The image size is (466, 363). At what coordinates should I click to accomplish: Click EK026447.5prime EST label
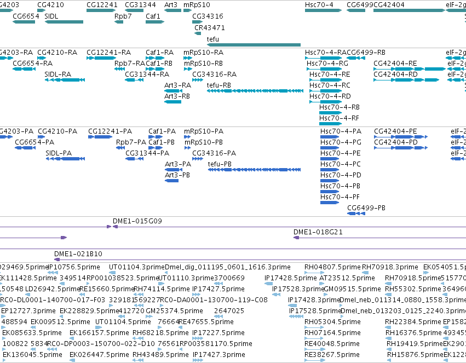99,355
